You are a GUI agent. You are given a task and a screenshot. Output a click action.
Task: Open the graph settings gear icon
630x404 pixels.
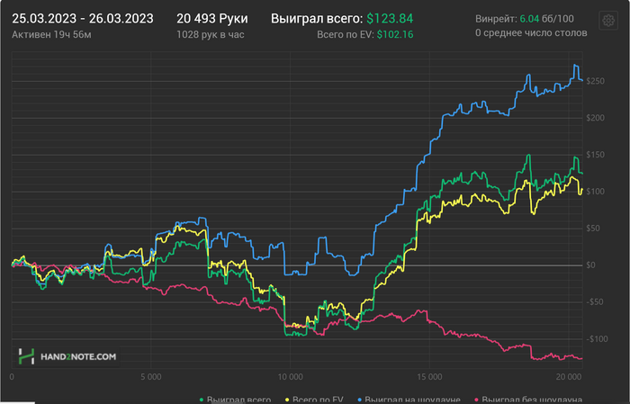coord(607,20)
